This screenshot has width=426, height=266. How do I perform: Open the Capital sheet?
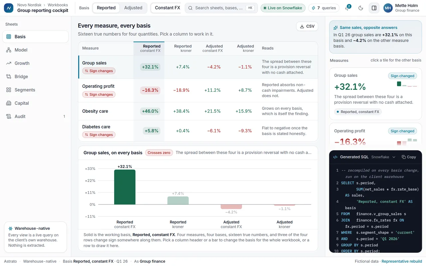(x=35, y=103)
